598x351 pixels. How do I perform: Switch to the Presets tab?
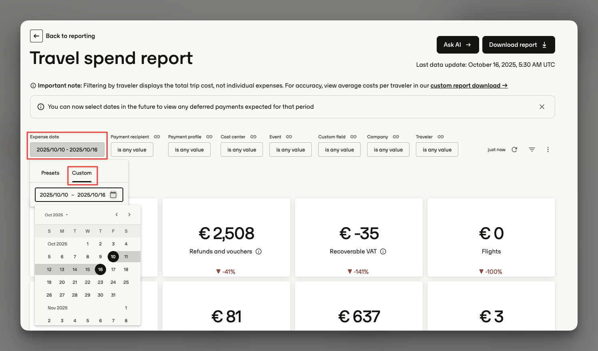(x=50, y=173)
